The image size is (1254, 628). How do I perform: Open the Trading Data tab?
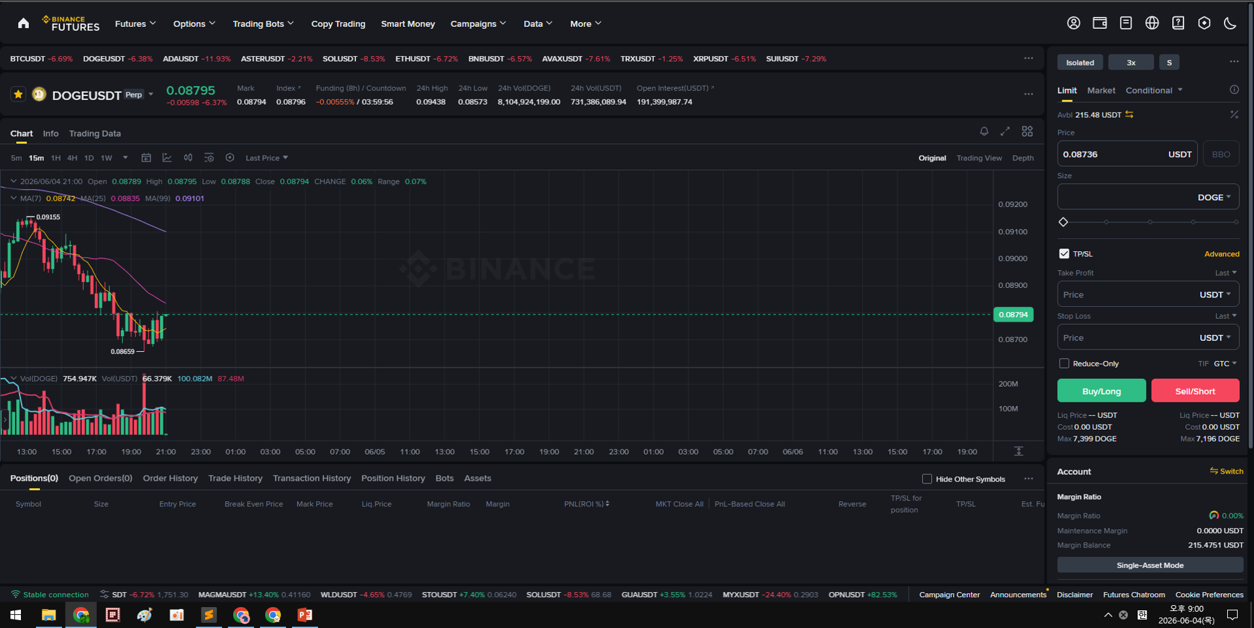tap(95, 133)
